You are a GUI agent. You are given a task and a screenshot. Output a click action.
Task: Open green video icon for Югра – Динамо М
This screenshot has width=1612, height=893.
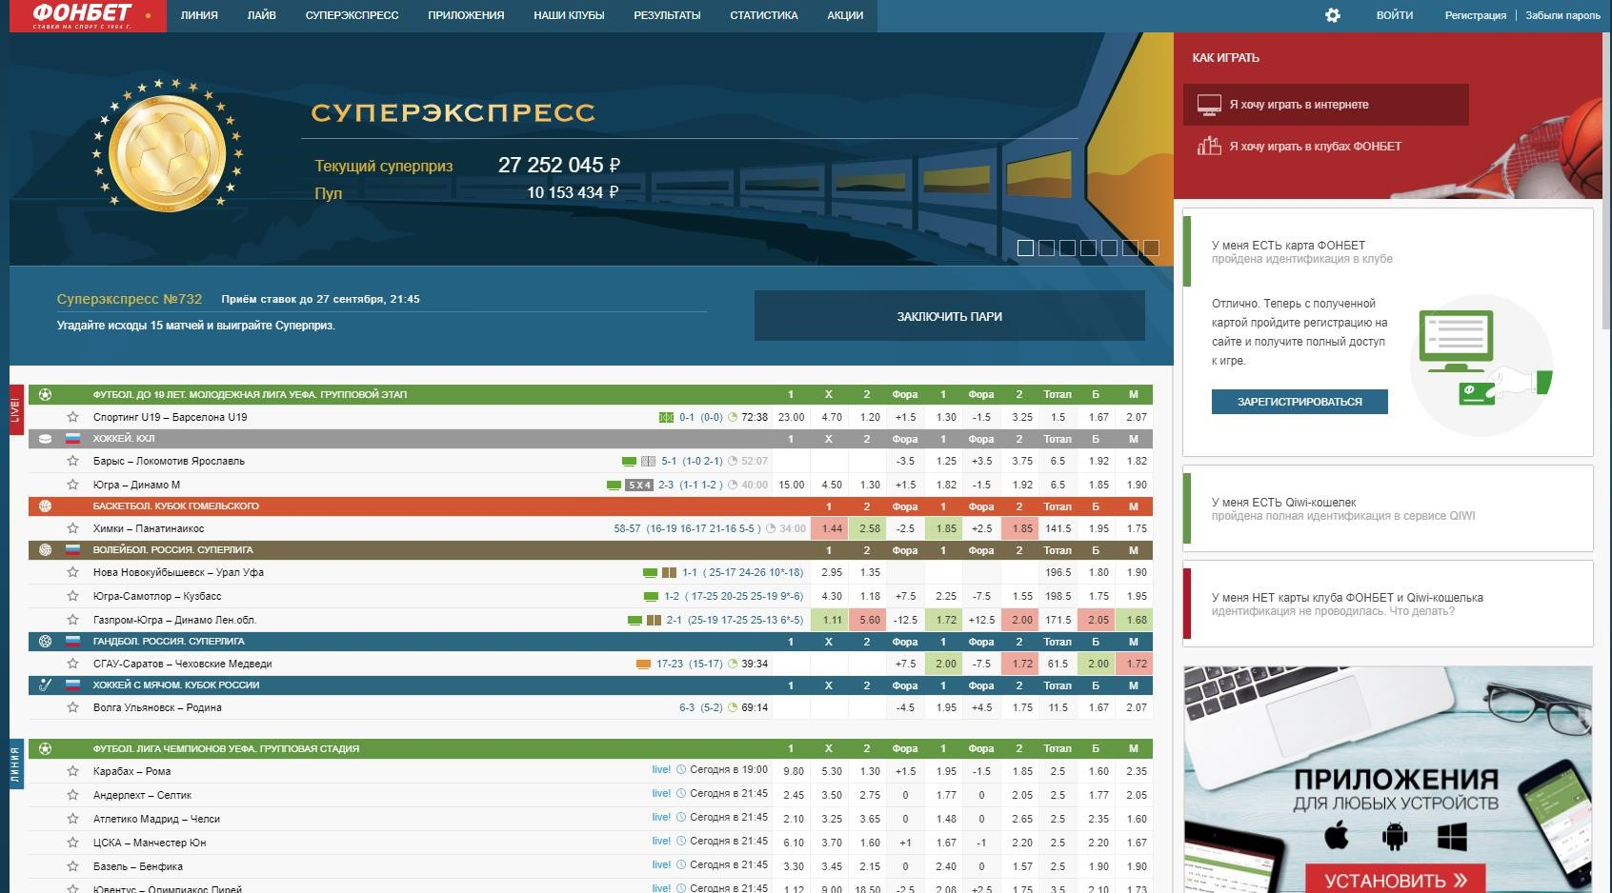pyautogui.click(x=614, y=485)
